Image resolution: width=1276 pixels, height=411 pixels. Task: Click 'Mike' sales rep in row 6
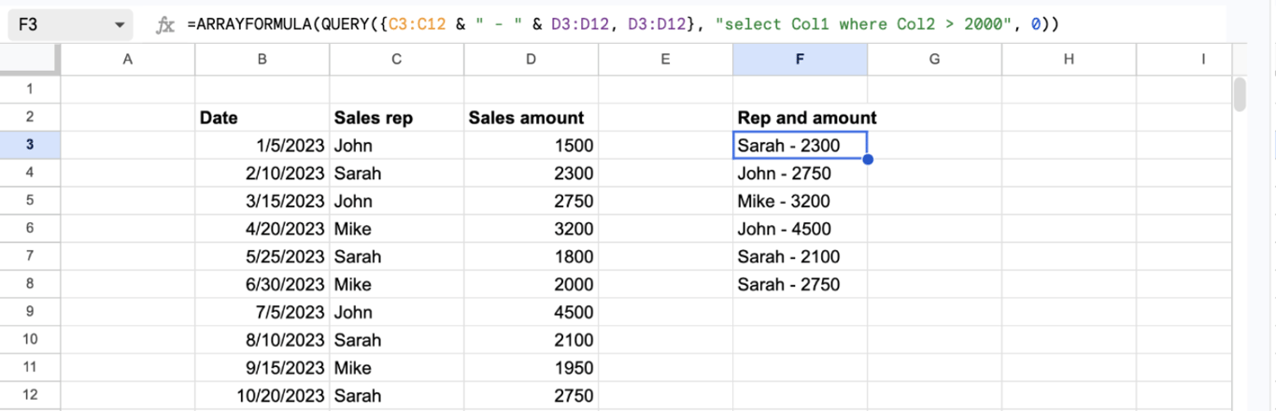pyautogui.click(x=397, y=229)
